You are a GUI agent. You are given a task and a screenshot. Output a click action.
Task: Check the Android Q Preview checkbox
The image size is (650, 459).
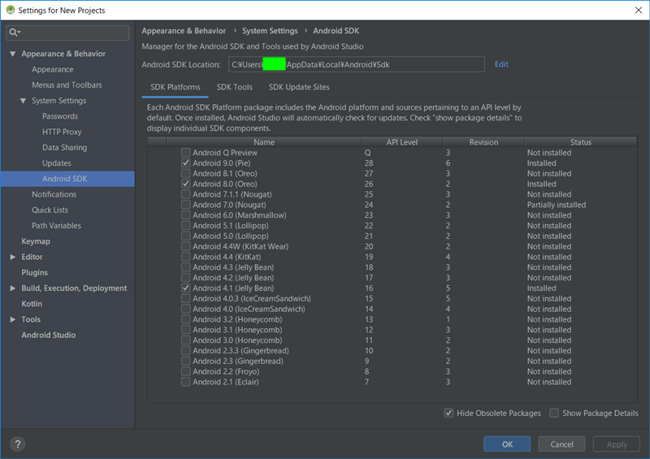coord(186,153)
